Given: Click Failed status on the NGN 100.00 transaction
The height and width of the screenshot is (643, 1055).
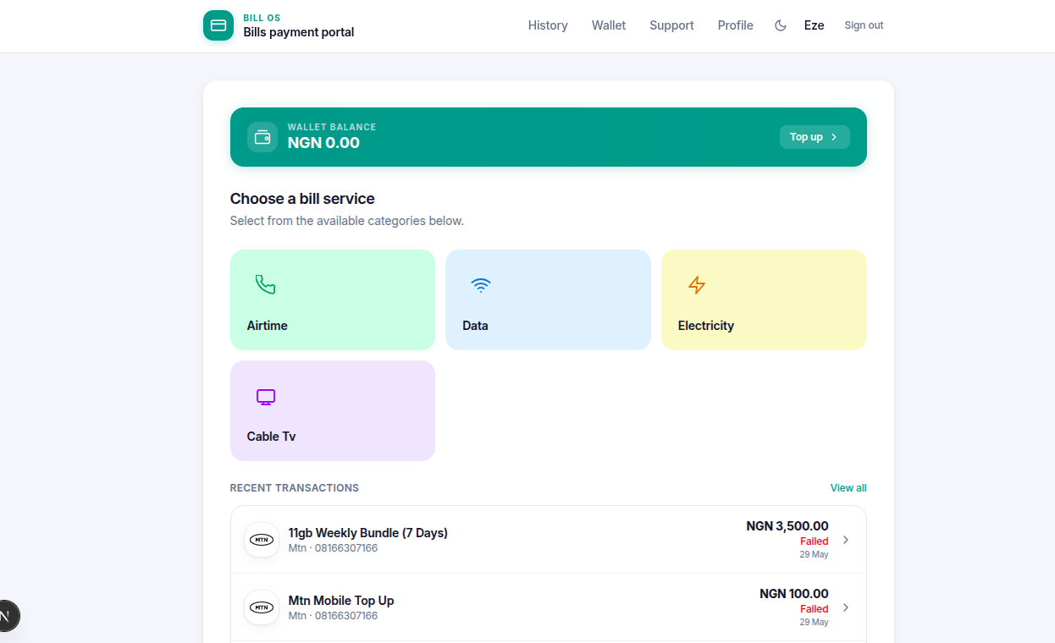Looking at the screenshot, I should click(815, 609).
